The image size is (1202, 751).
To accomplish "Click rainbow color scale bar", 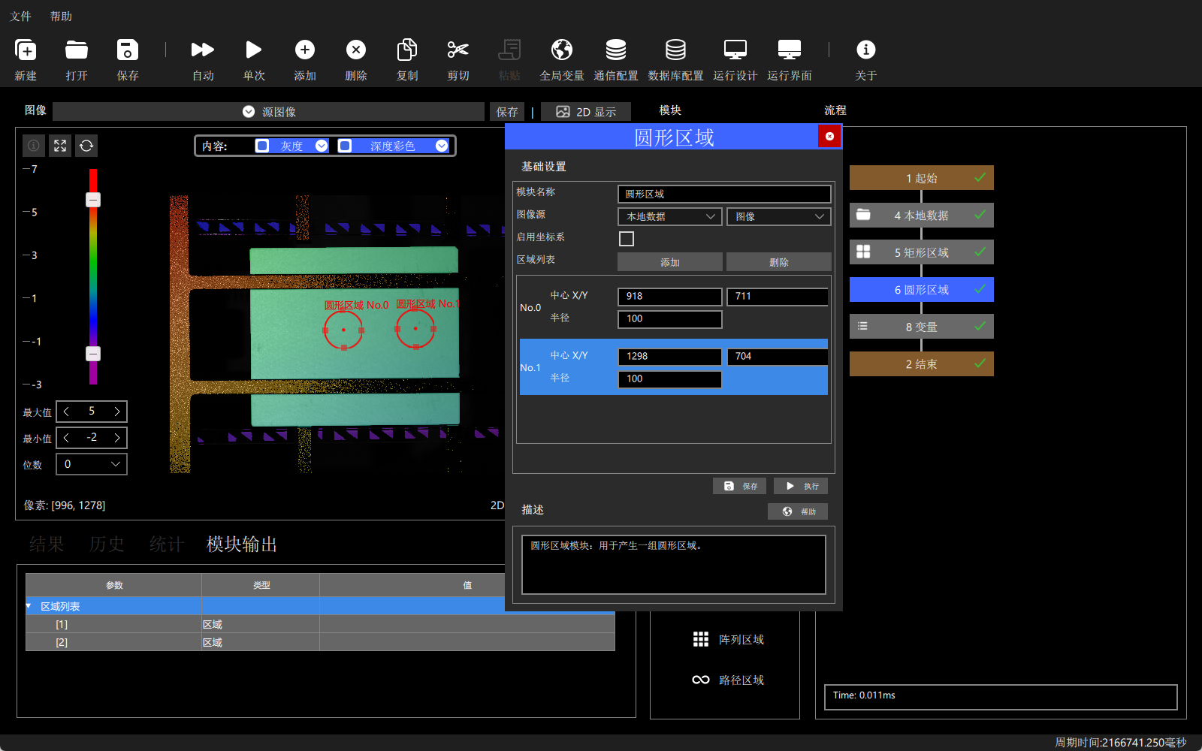I will [x=93, y=276].
